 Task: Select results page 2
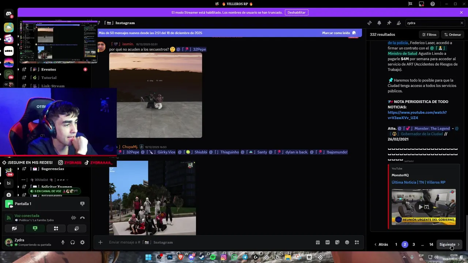[x=405, y=244]
